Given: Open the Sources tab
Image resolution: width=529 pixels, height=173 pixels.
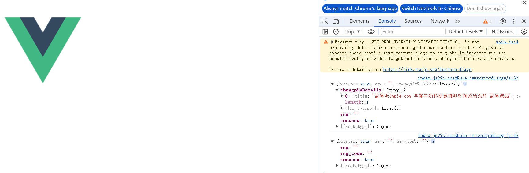Looking at the screenshot, I should (x=413, y=21).
